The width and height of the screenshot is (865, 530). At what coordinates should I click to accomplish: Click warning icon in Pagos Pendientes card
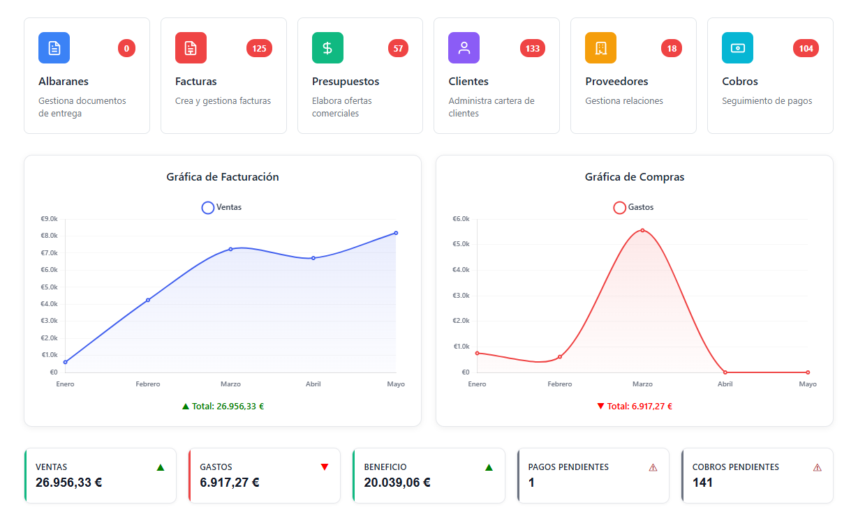653,467
